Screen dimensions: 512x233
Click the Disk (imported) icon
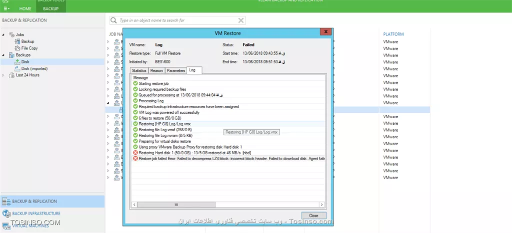click(x=18, y=69)
